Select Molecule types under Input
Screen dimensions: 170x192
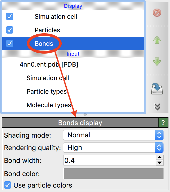coord(49,105)
